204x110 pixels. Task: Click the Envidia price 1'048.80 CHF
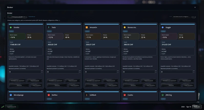(15, 45)
